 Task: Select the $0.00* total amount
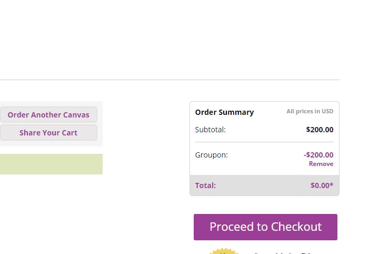point(322,185)
